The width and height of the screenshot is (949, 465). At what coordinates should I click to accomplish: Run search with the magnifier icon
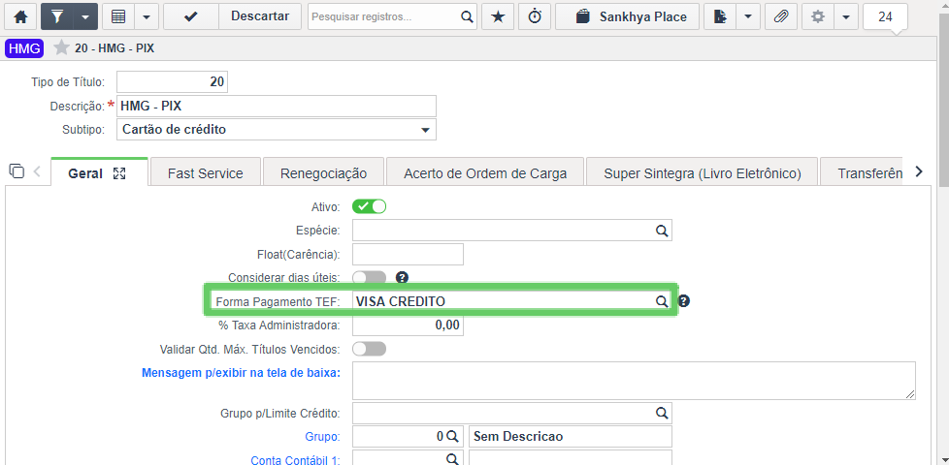(467, 16)
